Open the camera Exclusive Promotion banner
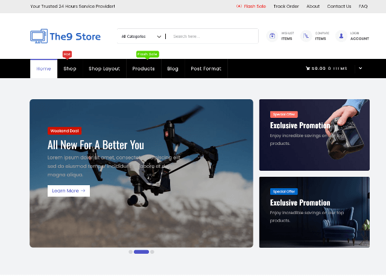Image resolution: width=386 pixels, height=276 pixels. [x=314, y=135]
